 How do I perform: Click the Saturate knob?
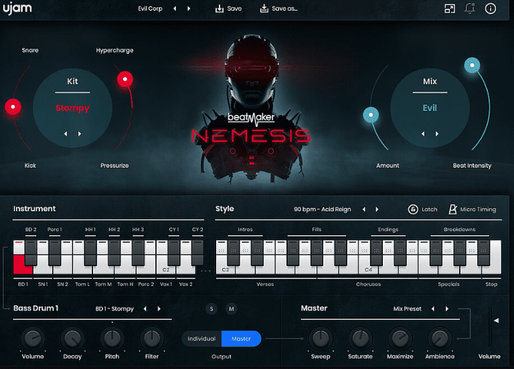pyautogui.click(x=360, y=338)
